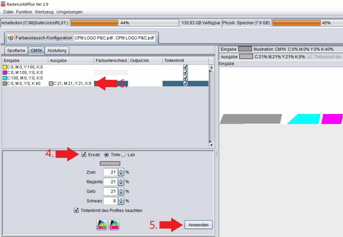Click the RasterLink6Plus app icon in title bar
The height and width of the screenshot is (237, 343).
pos(3,4)
